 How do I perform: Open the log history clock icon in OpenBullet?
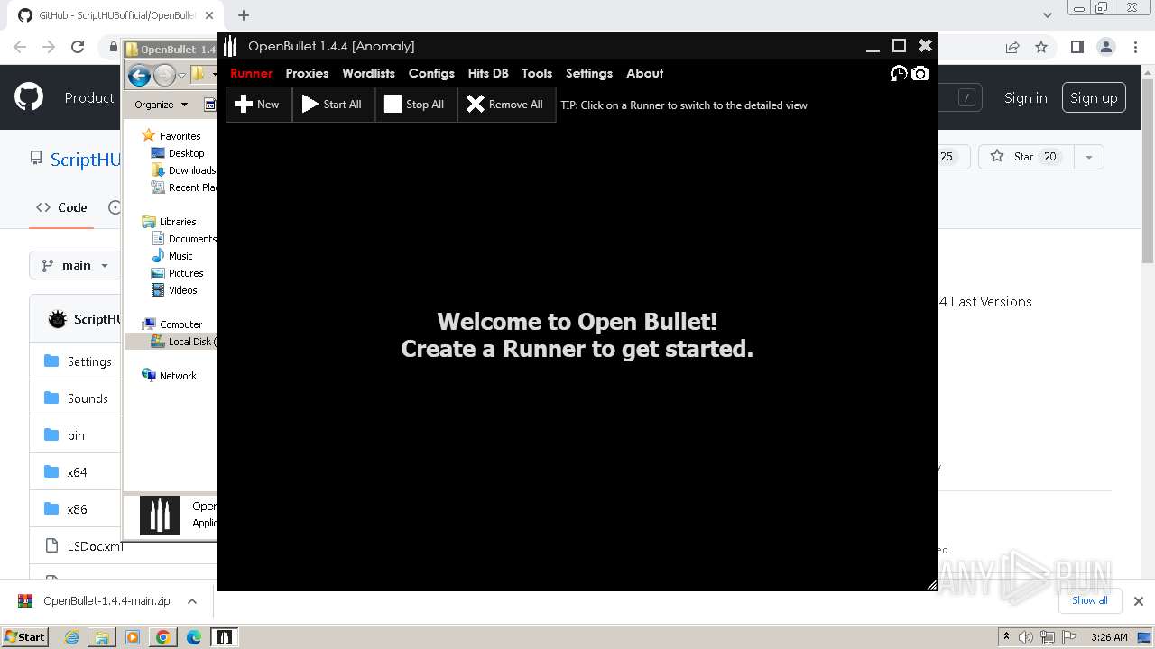(x=899, y=74)
